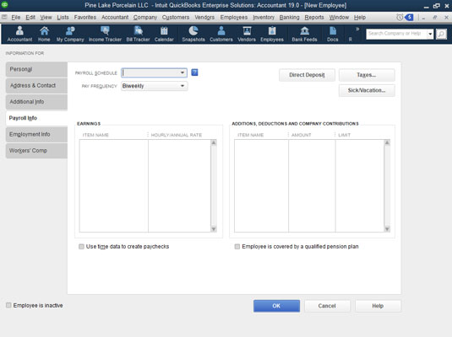Click in Search Company or Help field
452x337 pixels.
coord(396,34)
